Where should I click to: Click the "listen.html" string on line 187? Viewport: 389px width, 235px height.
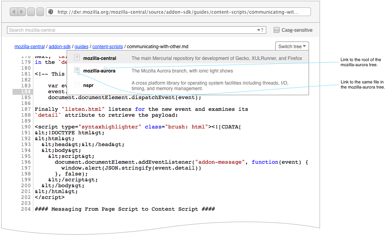83,109
